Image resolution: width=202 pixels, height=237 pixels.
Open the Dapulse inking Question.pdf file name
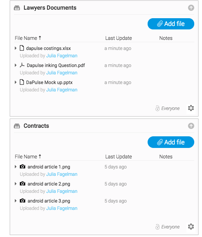pos(56,65)
